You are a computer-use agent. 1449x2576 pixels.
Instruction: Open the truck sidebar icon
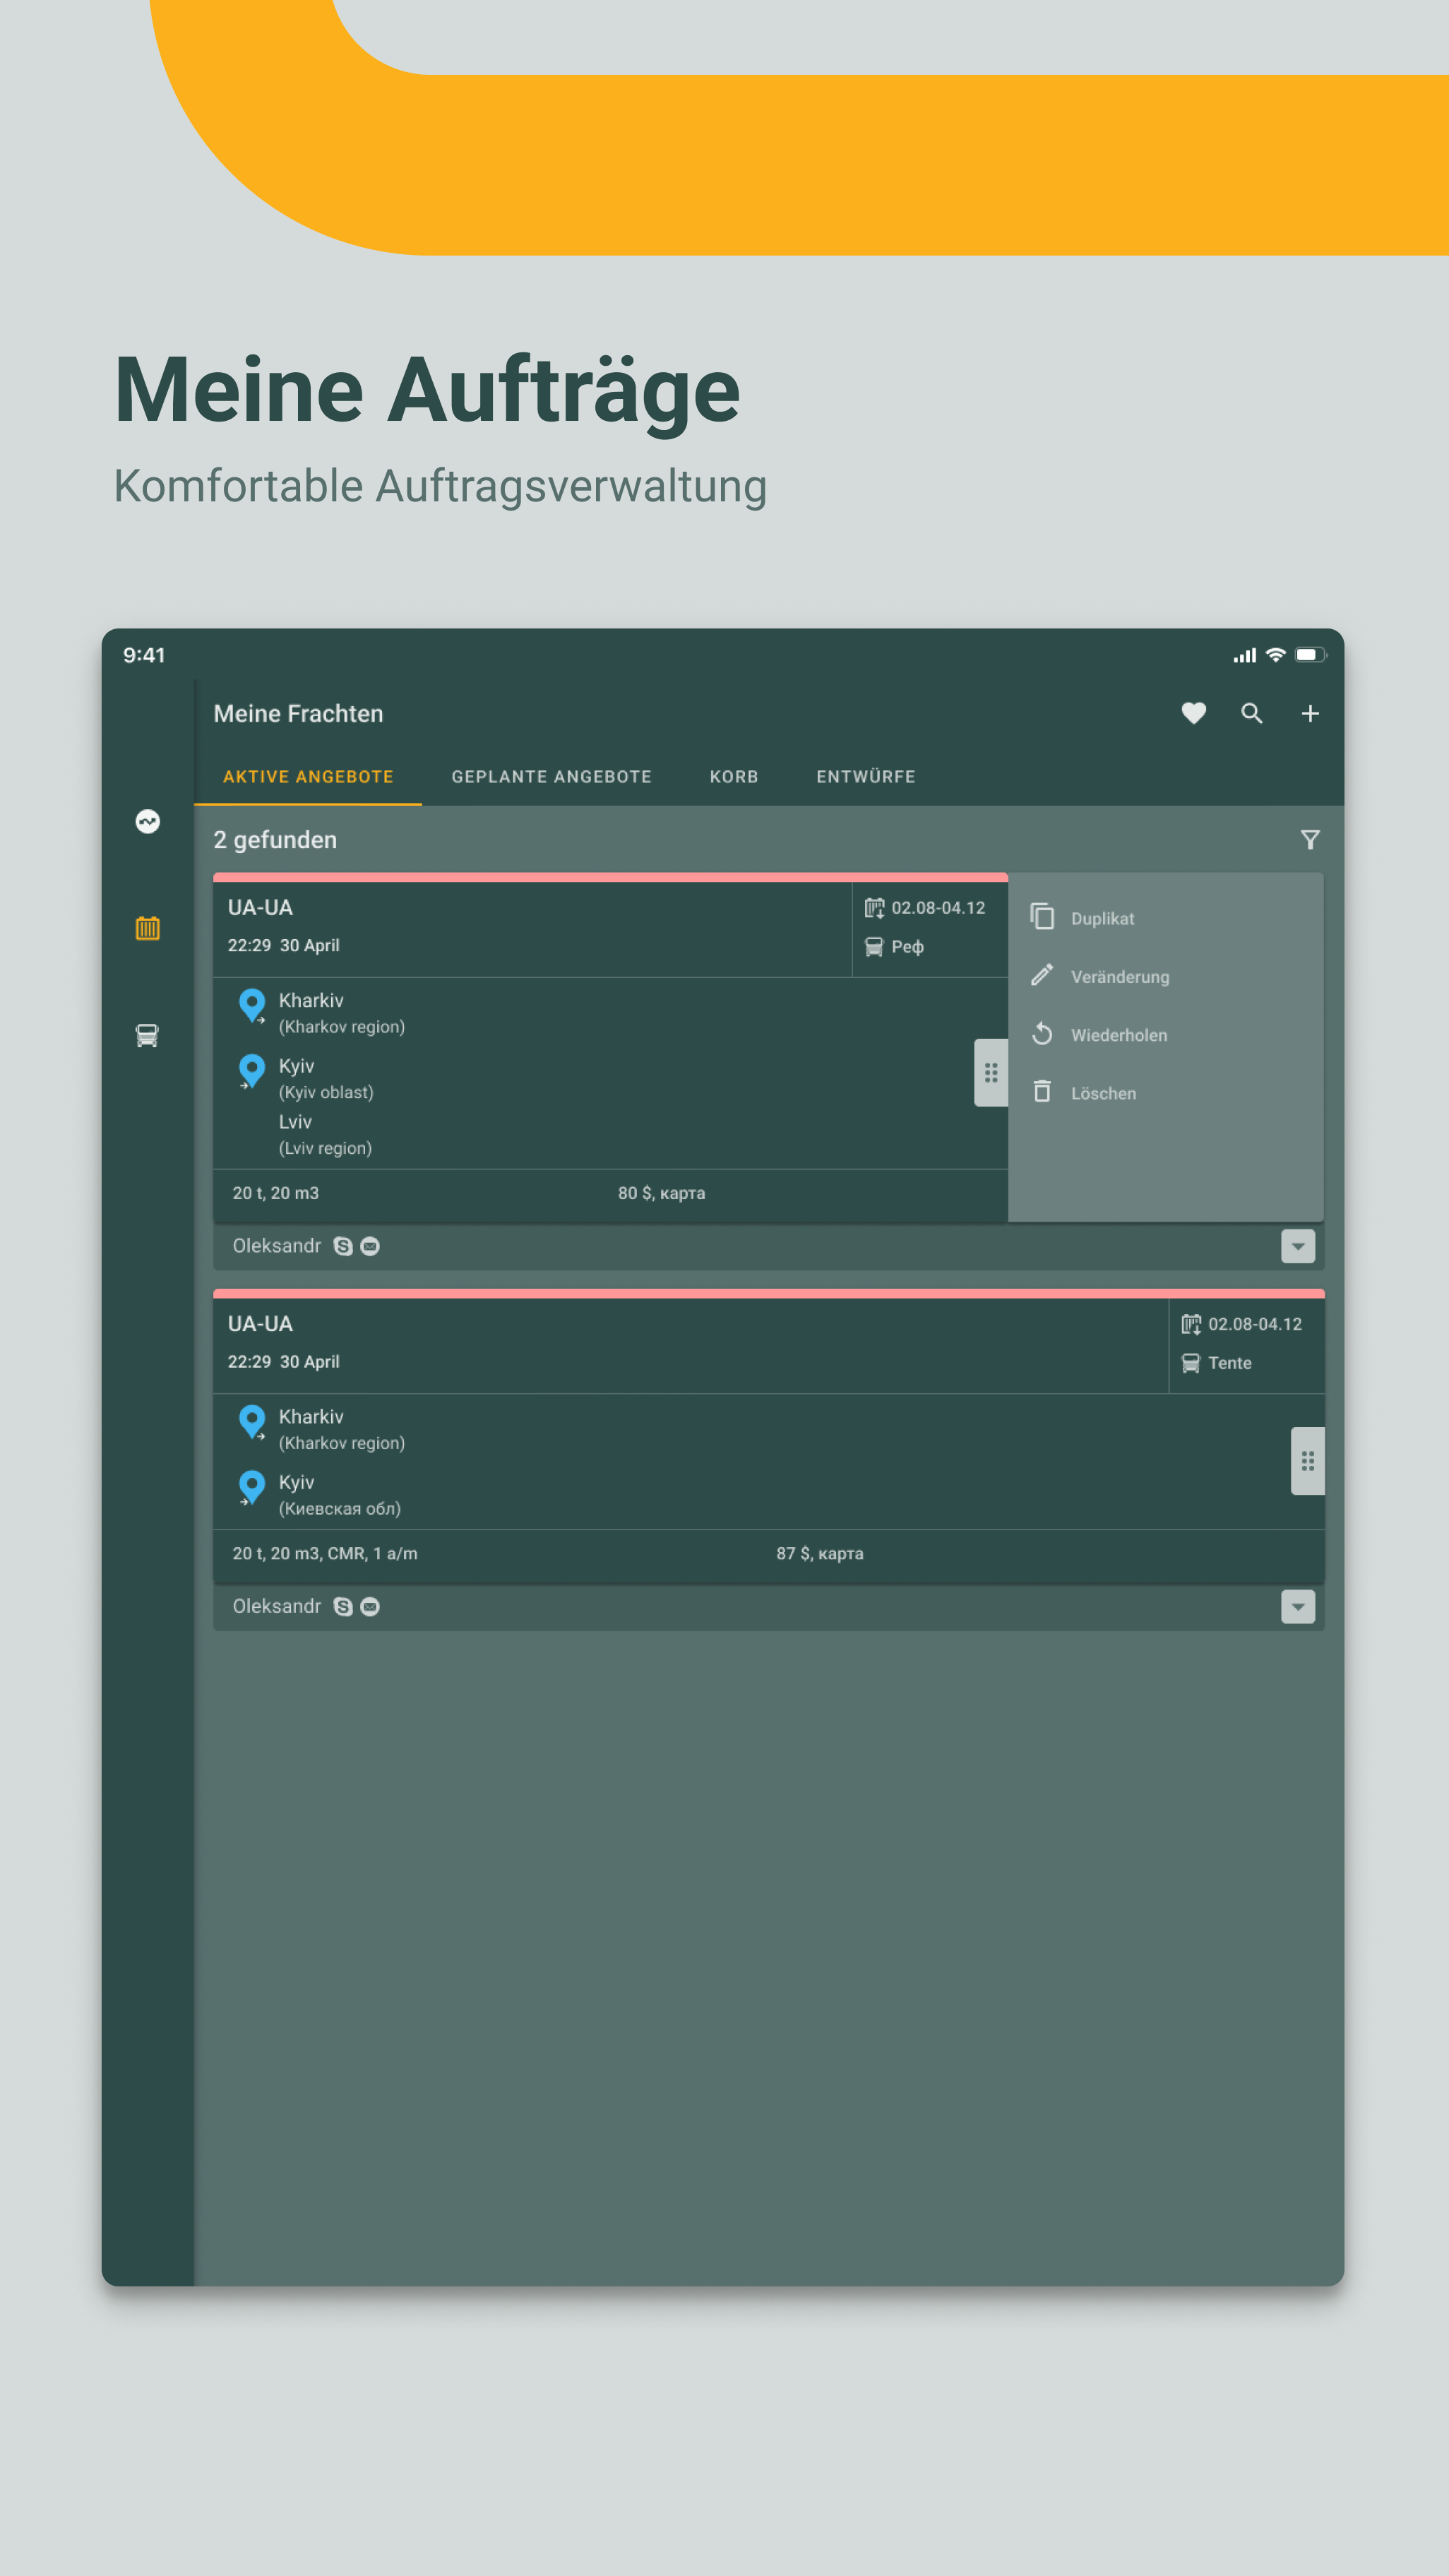(x=147, y=1035)
